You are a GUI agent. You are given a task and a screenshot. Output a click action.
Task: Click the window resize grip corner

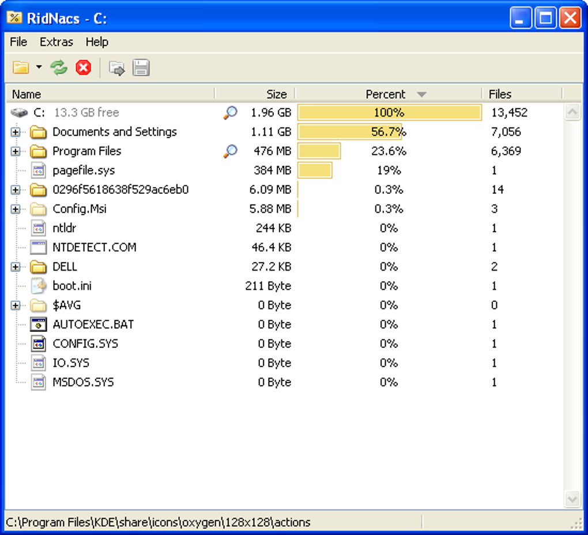pos(576,523)
